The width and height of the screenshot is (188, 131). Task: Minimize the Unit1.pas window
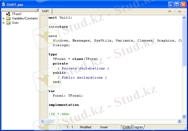(x=171, y=5)
